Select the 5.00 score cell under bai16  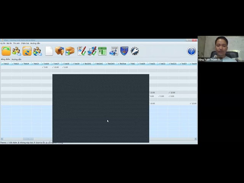pos(46,67)
